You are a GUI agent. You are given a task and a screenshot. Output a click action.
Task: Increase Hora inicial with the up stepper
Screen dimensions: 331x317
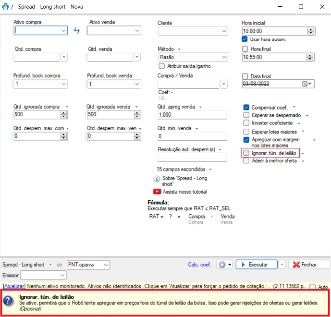tap(311, 28)
